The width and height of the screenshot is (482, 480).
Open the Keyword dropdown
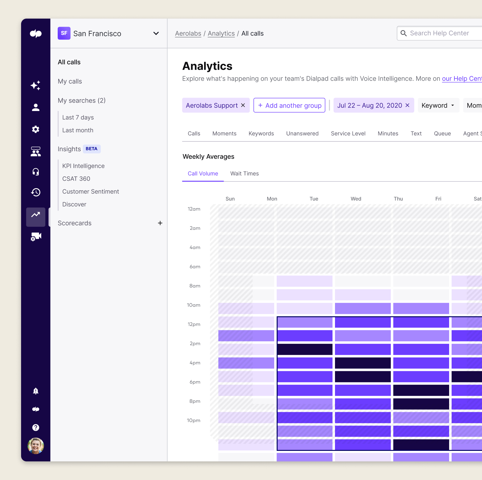tap(438, 105)
